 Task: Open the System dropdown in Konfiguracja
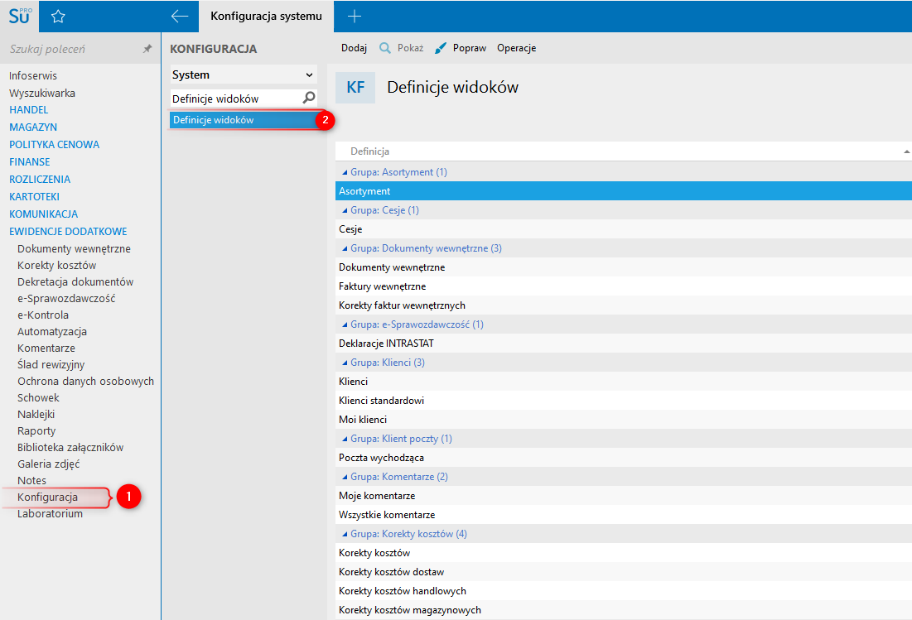click(243, 74)
